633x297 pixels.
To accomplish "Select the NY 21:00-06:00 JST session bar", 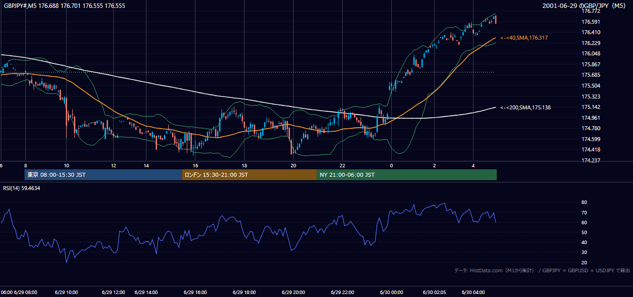I will pos(407,175).
